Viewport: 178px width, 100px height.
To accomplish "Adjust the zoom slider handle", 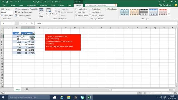I will (162, 93).
